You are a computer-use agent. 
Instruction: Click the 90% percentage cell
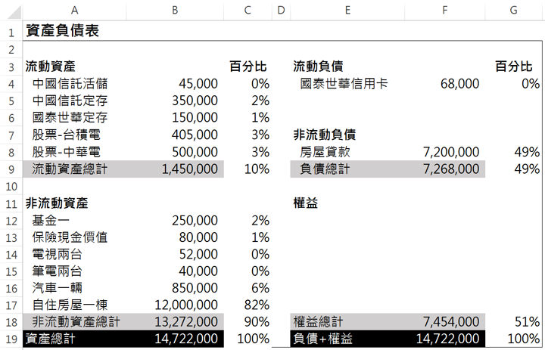[248, 321]
